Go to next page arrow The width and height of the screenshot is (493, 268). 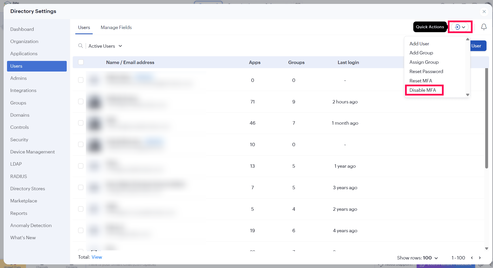pyautogui.click(x=480, y=258)
